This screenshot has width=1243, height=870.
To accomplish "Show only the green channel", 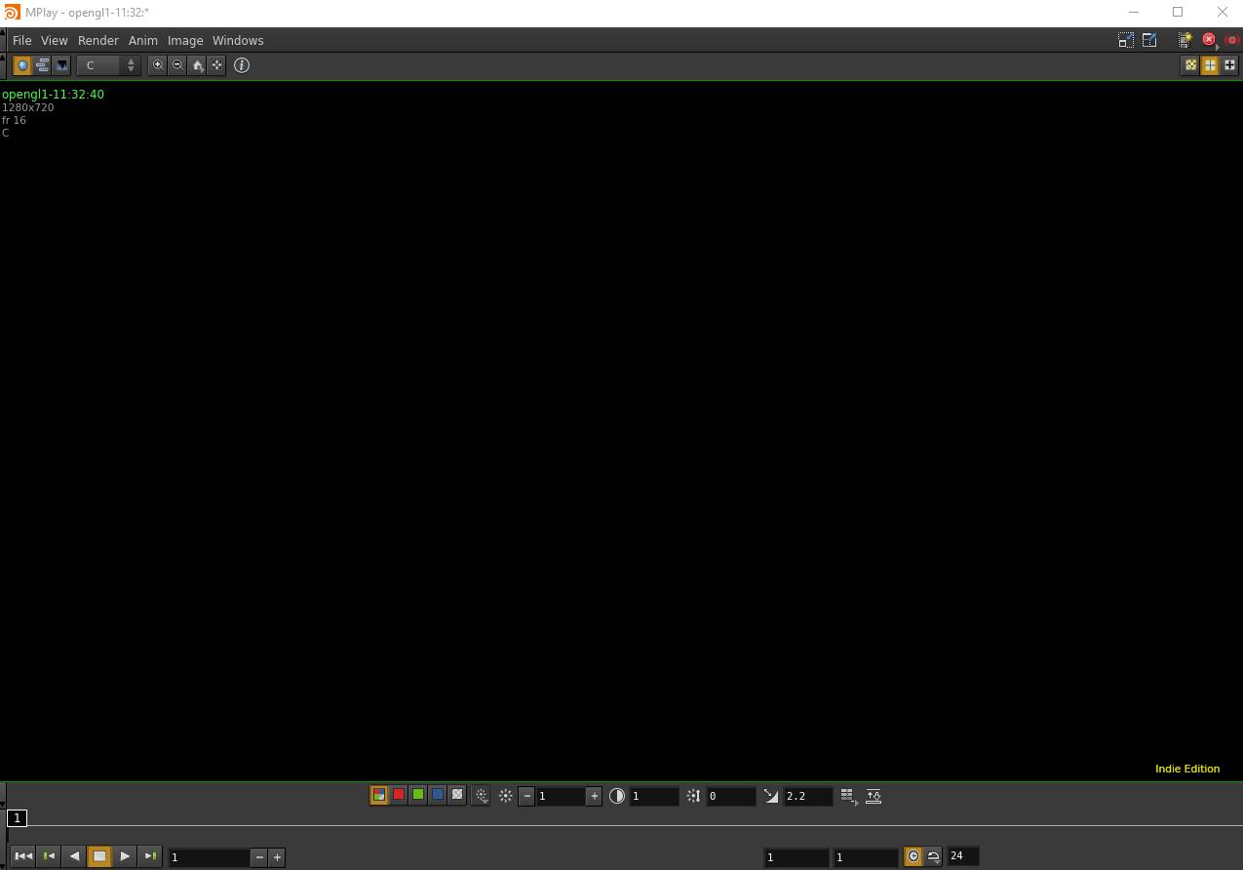I will 417,795.
